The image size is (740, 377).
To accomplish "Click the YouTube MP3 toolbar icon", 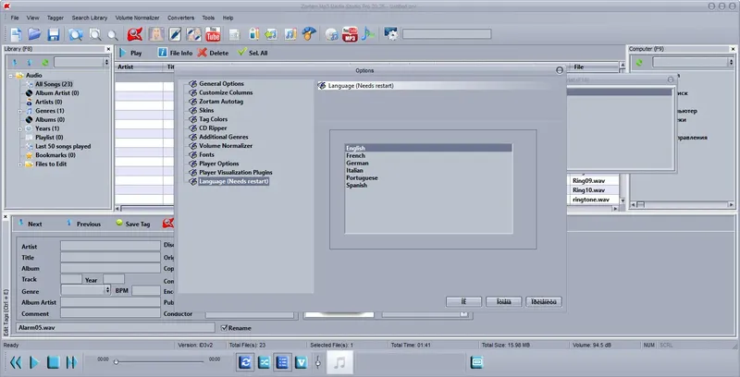I will click(x=350, y=34).
